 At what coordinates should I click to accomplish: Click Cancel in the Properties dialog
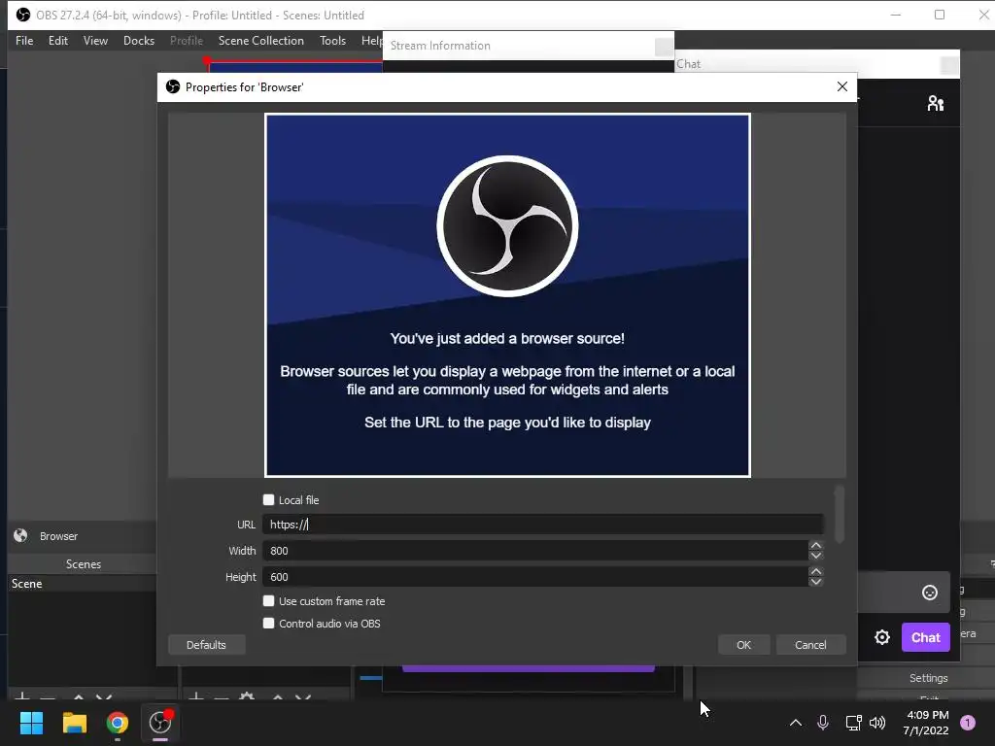pyautogui.click(x=810, y=645)
